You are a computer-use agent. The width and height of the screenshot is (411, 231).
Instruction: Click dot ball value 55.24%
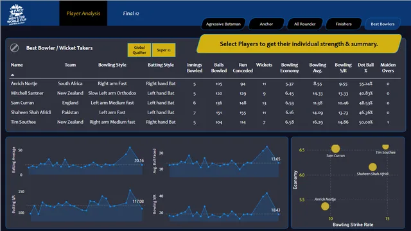(x=365, y=84)
